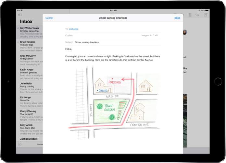The image size is (226, 163).
Task: Send the Dinner parking directions email
Action: (x=177, y=18)
